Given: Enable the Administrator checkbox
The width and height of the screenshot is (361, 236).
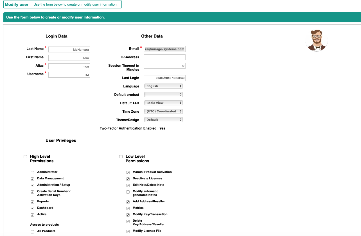Looking at the screenshot, I should click(x=32, y=172).
